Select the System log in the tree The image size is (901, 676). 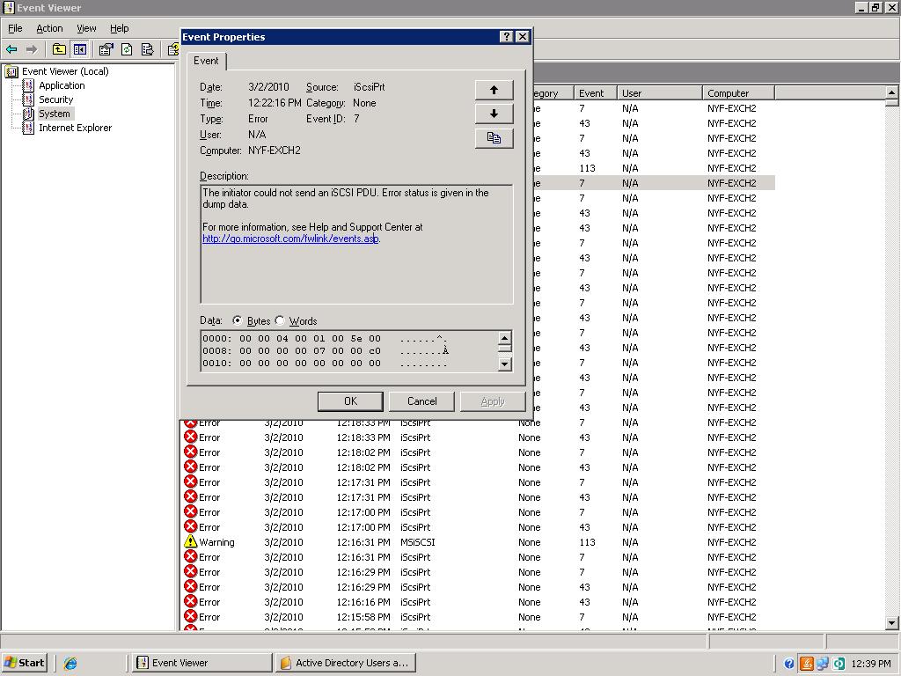tap(54, 114)
